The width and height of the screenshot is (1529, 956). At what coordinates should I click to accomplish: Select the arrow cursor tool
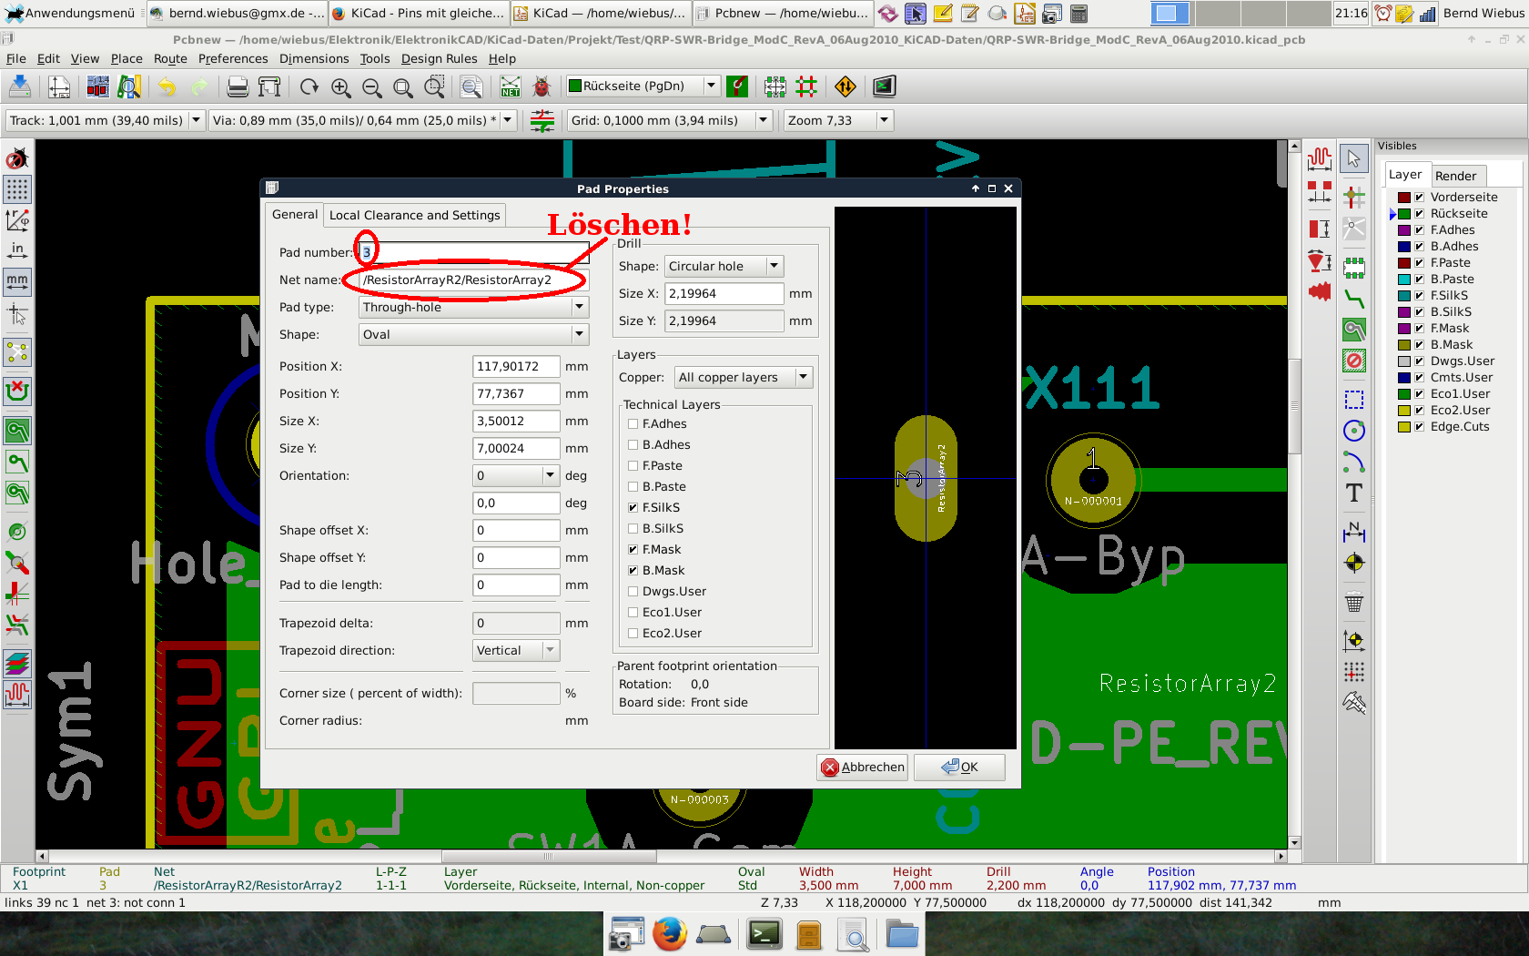pyautogui.click(x=1354, y=158)
